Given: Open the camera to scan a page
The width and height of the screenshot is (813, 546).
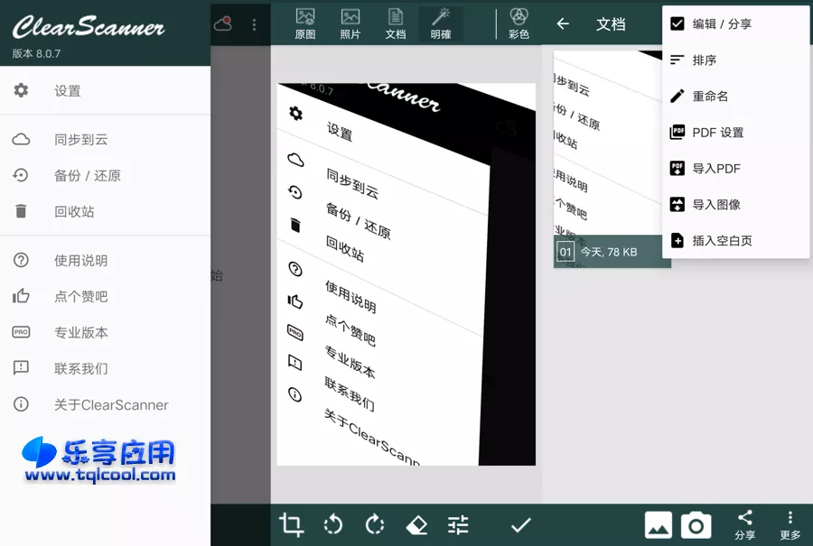Looking at the screenshot, I should pos(696,525).
